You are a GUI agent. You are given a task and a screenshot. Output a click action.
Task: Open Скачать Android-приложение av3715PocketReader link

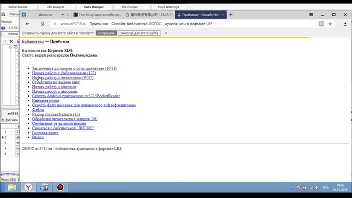(x=76, y=96)
